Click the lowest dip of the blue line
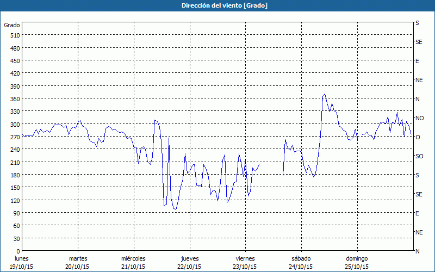The height and width of the screenshot is (272, 435). (175, 209)
